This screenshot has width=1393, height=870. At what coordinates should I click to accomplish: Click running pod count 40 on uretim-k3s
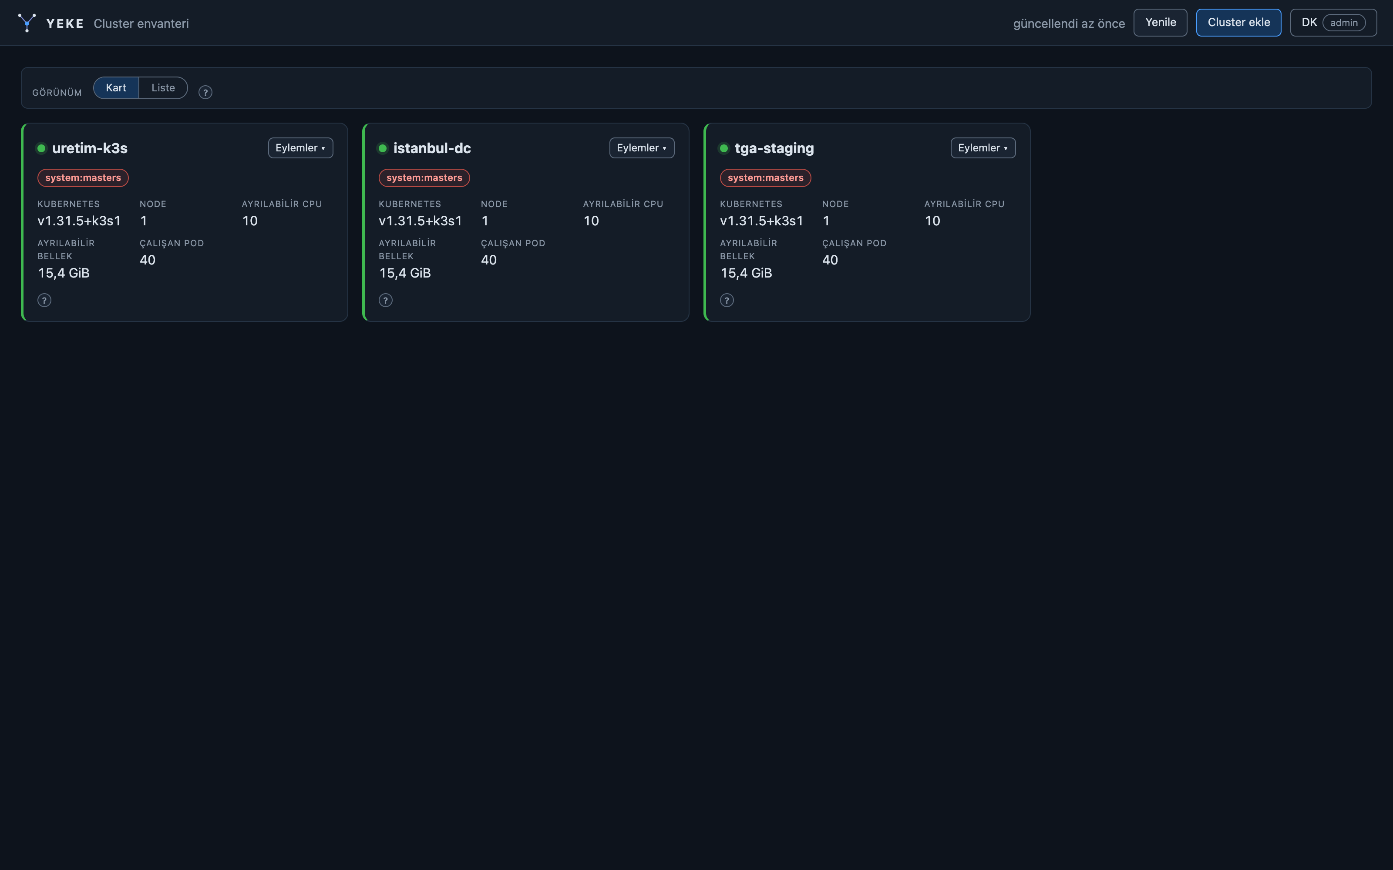[x=148, y=260]
